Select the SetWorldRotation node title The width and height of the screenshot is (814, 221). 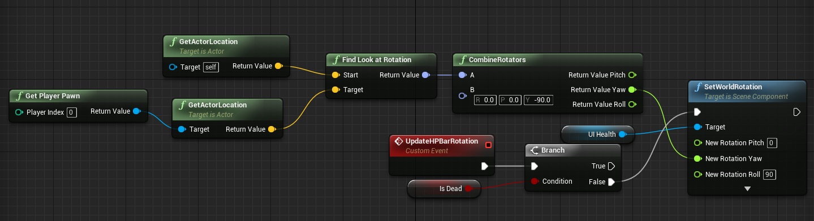[x=733, y=87]
